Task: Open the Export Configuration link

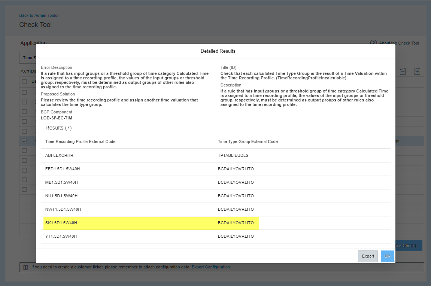Action: click(x=210, y=267)
